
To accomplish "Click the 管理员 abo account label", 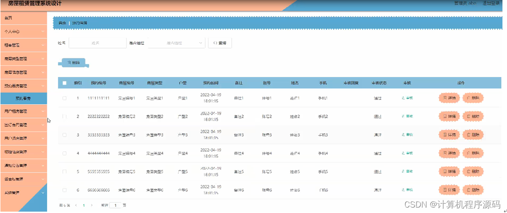I will [x=466, y=3].
